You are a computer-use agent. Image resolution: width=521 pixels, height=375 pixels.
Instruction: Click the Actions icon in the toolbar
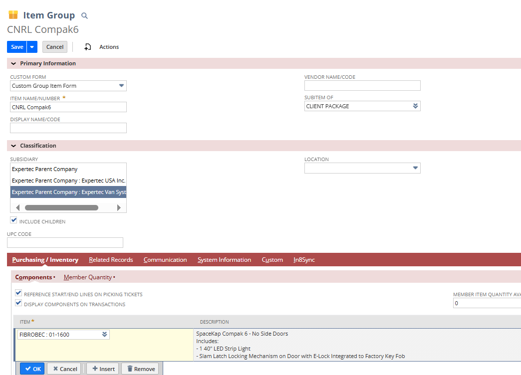pyautogui.click(x=88, y=47)
